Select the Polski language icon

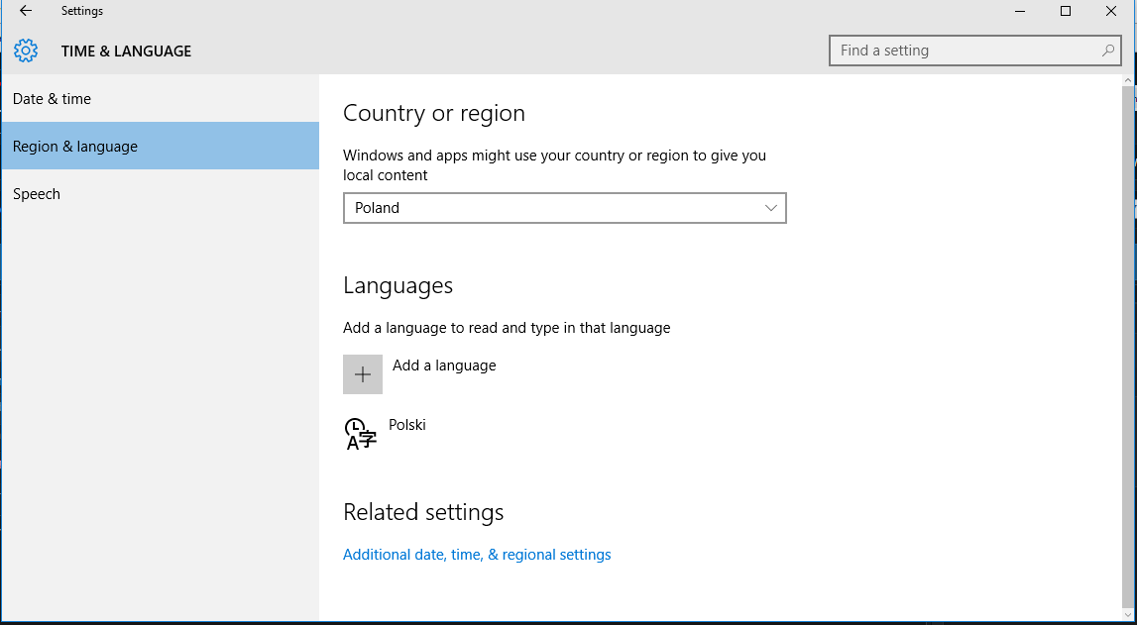pos(361,434)
